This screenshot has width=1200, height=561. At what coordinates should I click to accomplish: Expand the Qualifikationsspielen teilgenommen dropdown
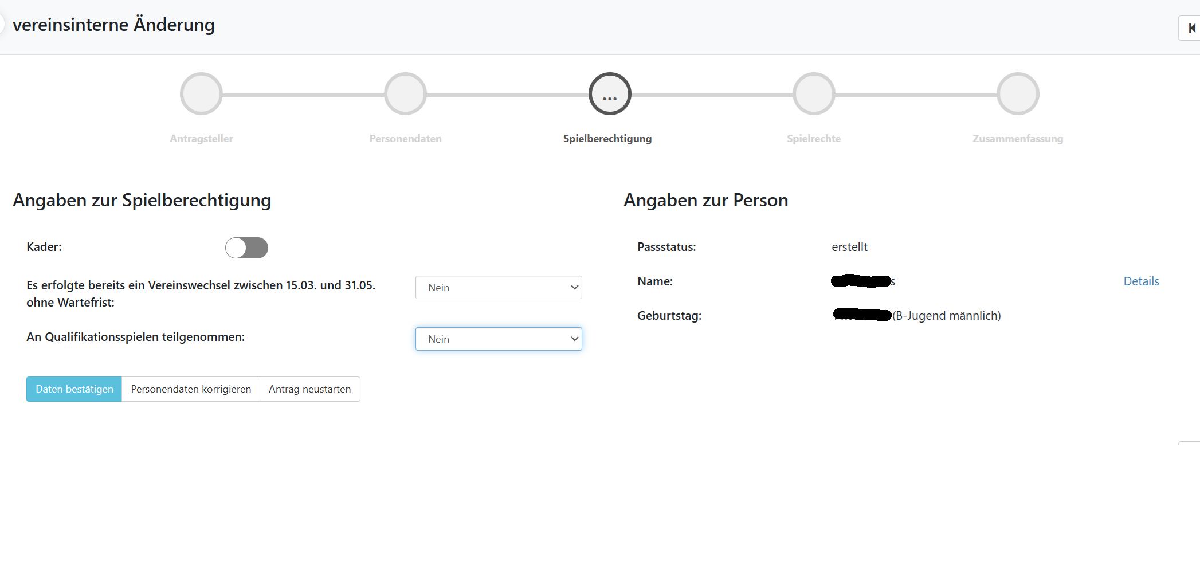(499, 339)
